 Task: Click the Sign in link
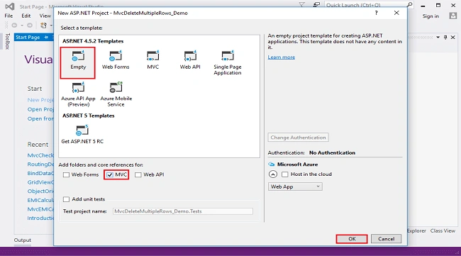tap(431, 16)
